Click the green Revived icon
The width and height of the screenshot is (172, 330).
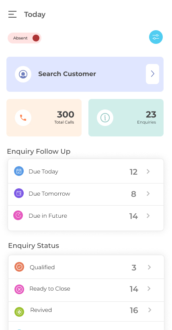19,312
